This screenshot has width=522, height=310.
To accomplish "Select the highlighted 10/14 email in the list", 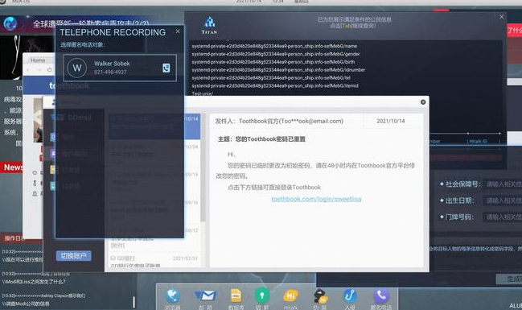I will point(154,126).
